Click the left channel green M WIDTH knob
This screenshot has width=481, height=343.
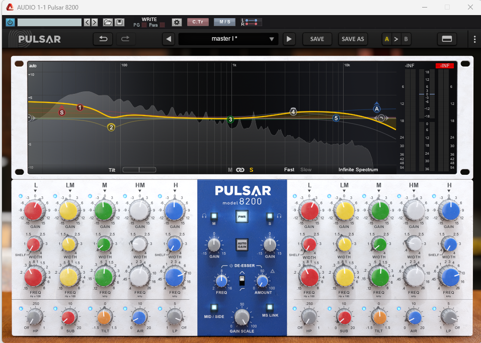104,245
